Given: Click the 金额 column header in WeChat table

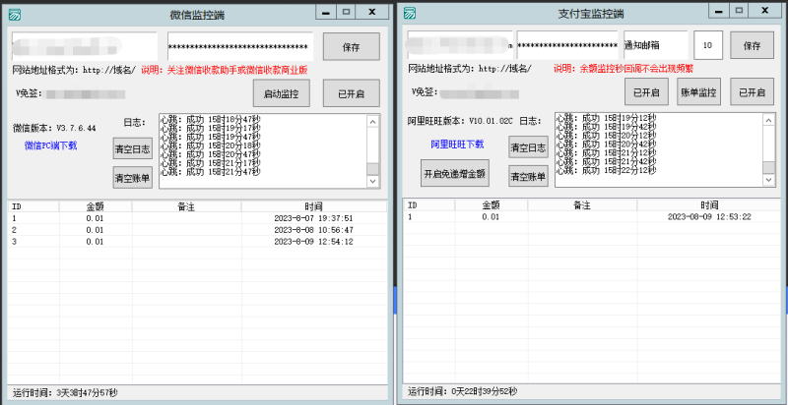Looking at the screenshot, I should tap(96, 206).
